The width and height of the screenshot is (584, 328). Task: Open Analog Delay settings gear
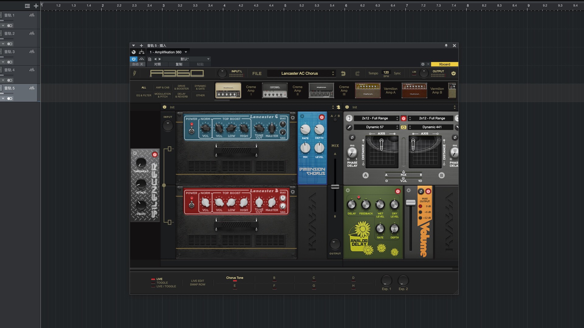coord(348,190)
